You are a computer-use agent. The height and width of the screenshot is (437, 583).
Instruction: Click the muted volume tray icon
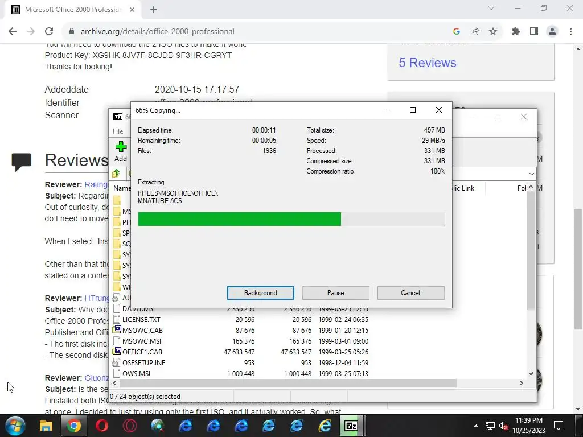tap(503, 426)
